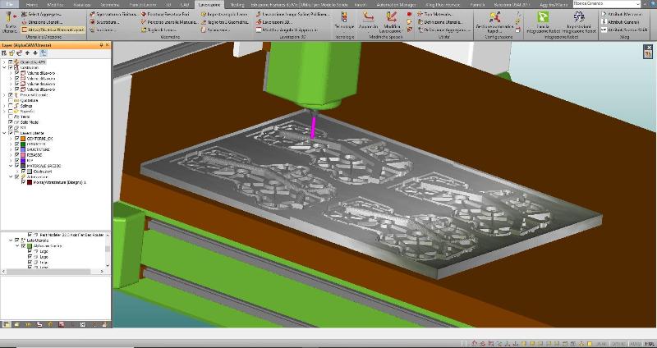Click Attiva/Disattiva highlighted ribbon button
This screenshot has height=348, width=657.
[x=53, y=30]
